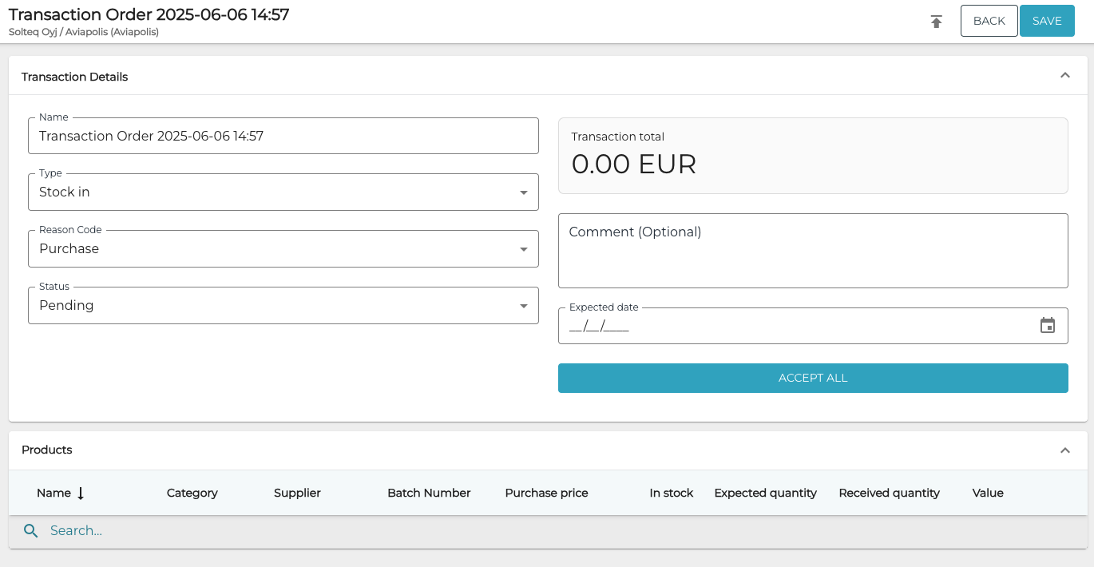Image resolution: width=1094 pixels, height=567 pixels.
Task: Click the upload/import arrow icon
Action: click(x=936, y=21)
